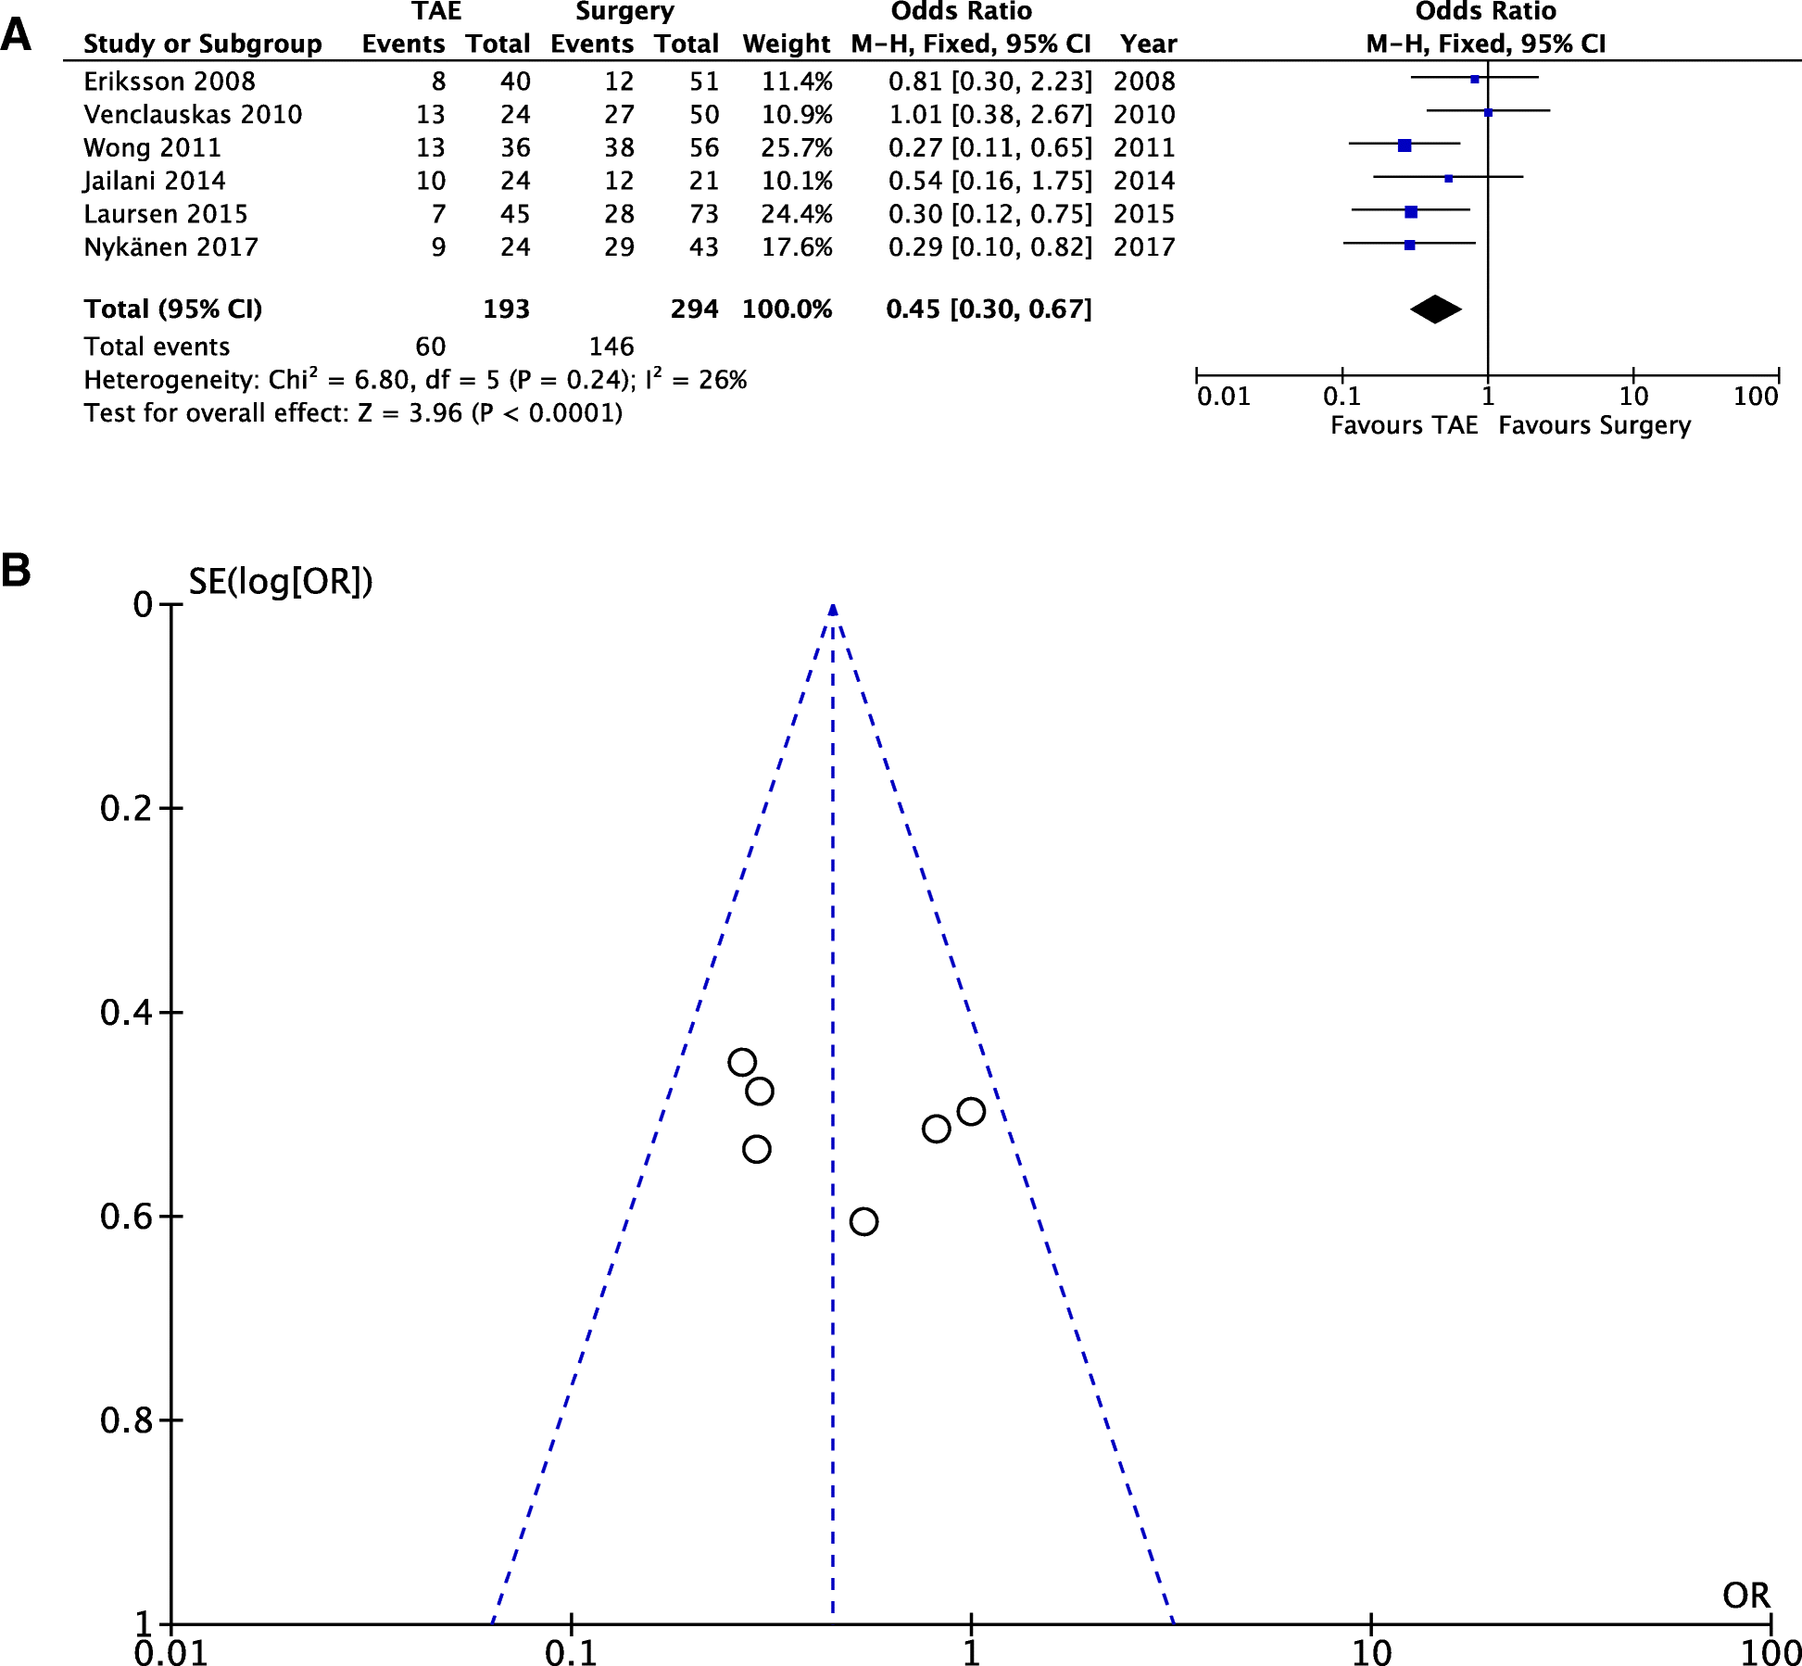Click the 'SE(log[OR])' axis title
Image resolution: width=1802 pixels, height=1666 pixels.
pos(281,582)
